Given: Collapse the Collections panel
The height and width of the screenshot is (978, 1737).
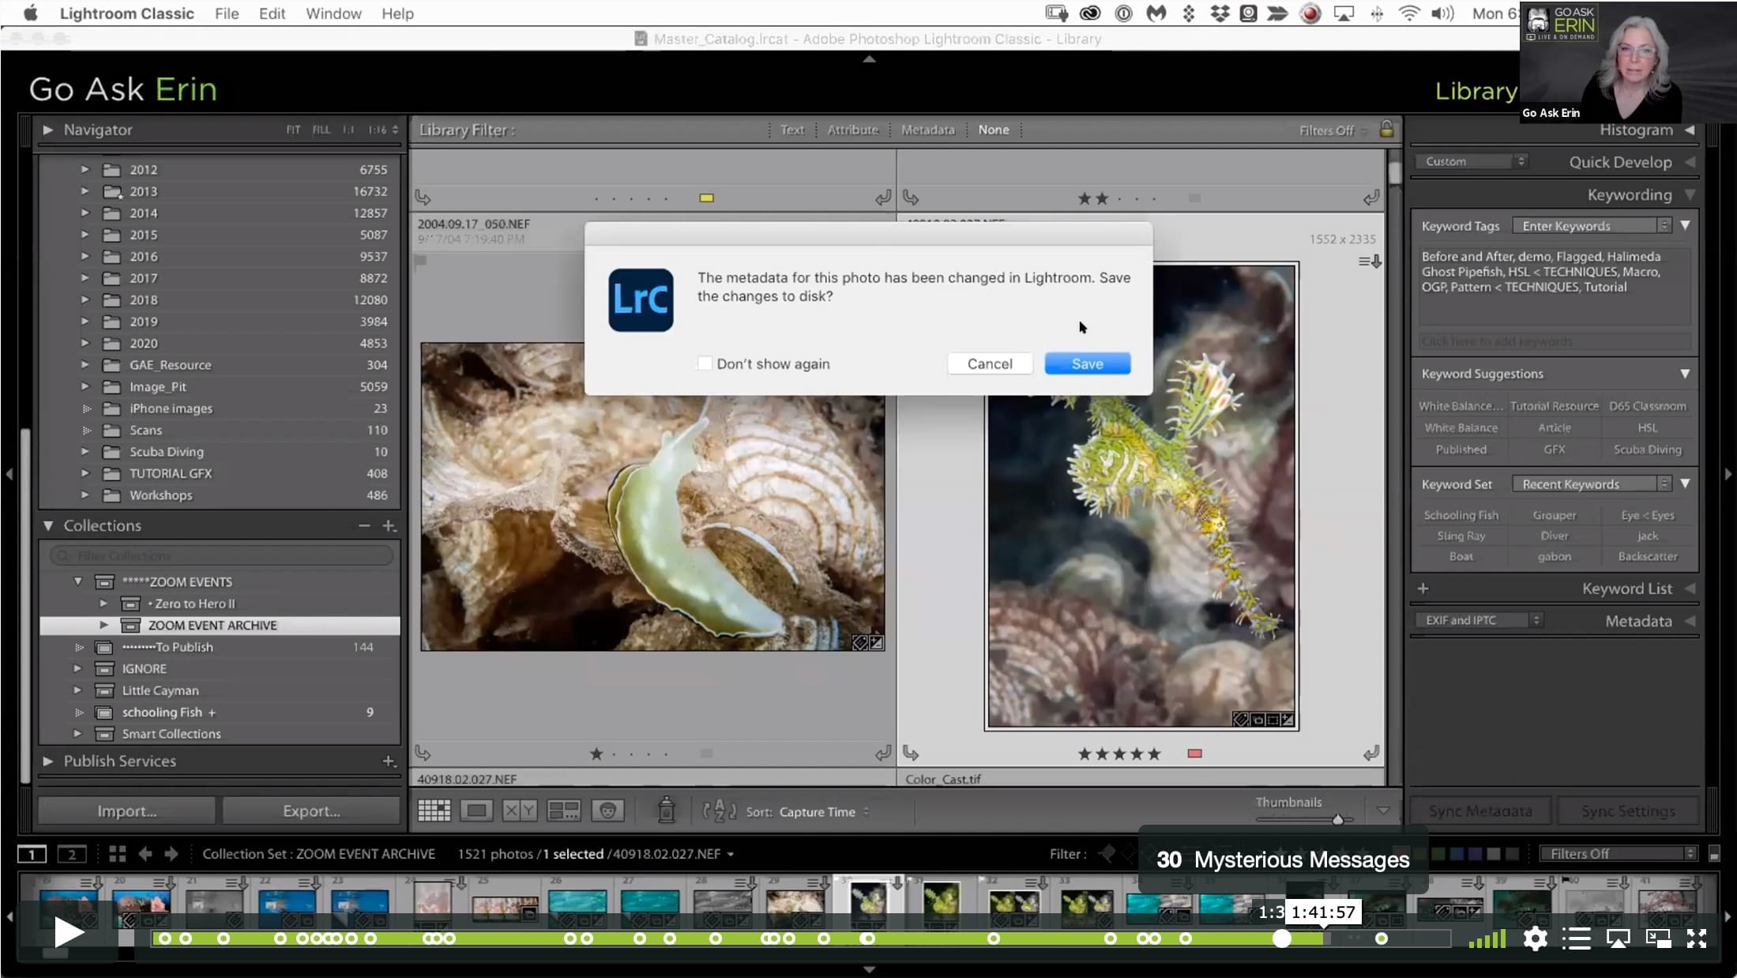Looking at the screenshot, I should (x=48, y=525).
